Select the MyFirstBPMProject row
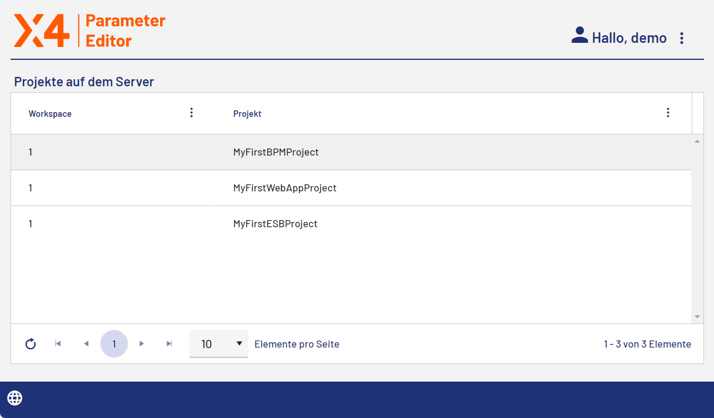Viewport: 714px width, 418px height. pos(276,152)
